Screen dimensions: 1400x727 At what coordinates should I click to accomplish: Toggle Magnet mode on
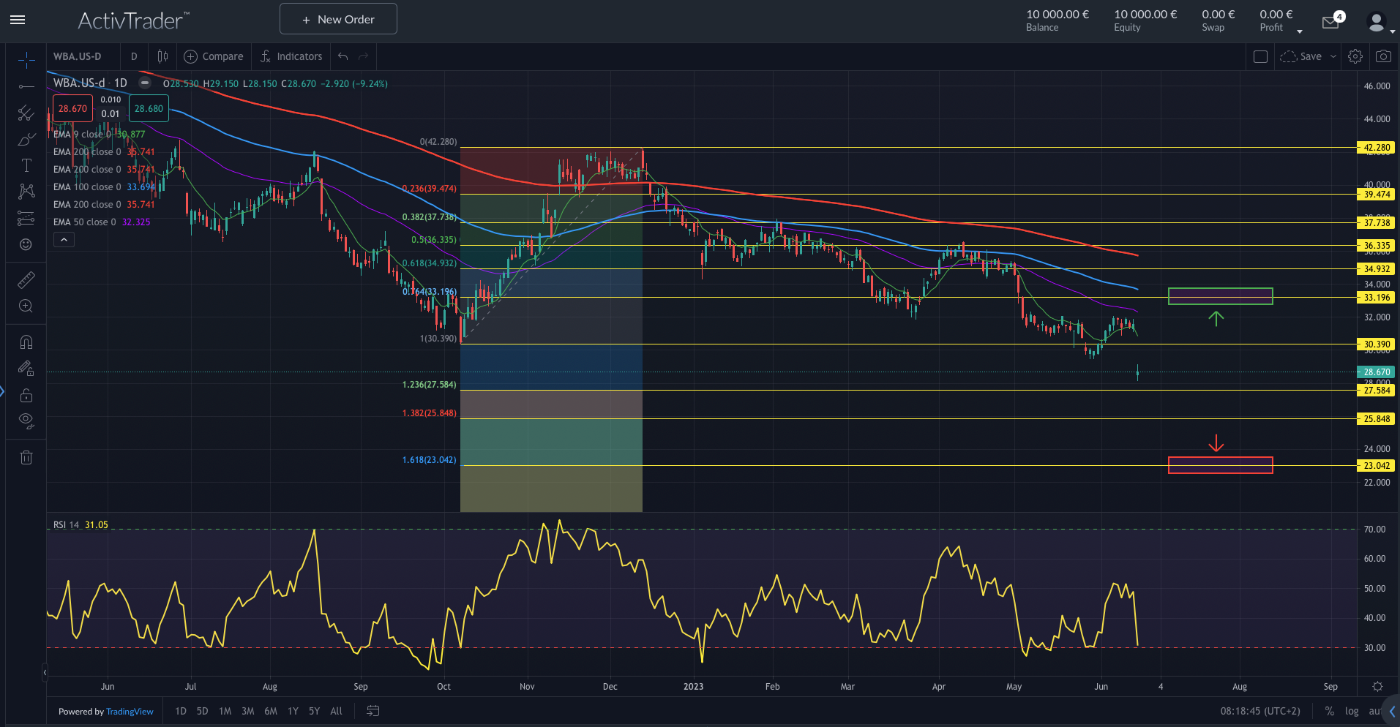pyautogui.click(x=26, y=342)
